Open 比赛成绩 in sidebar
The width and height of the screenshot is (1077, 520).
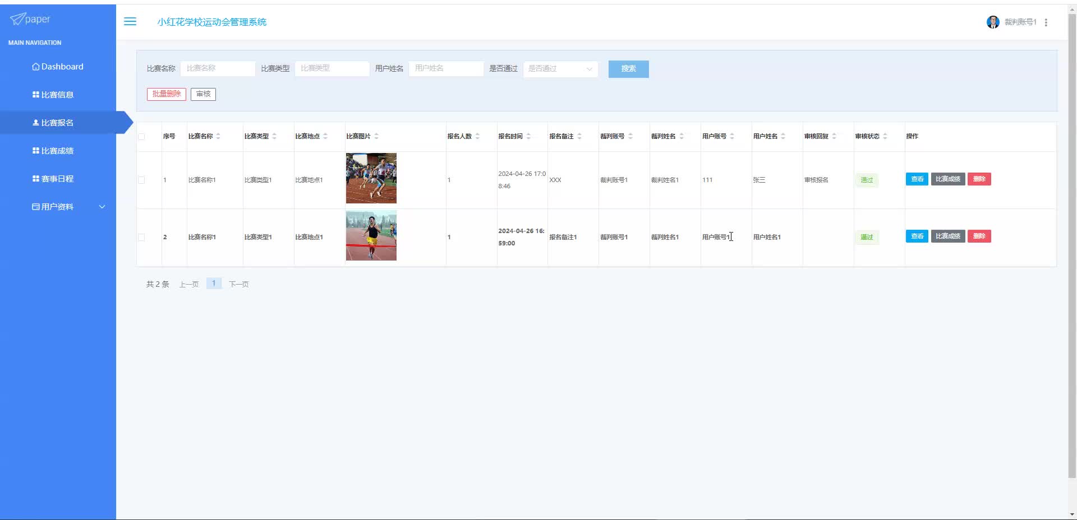click(58, 151)
